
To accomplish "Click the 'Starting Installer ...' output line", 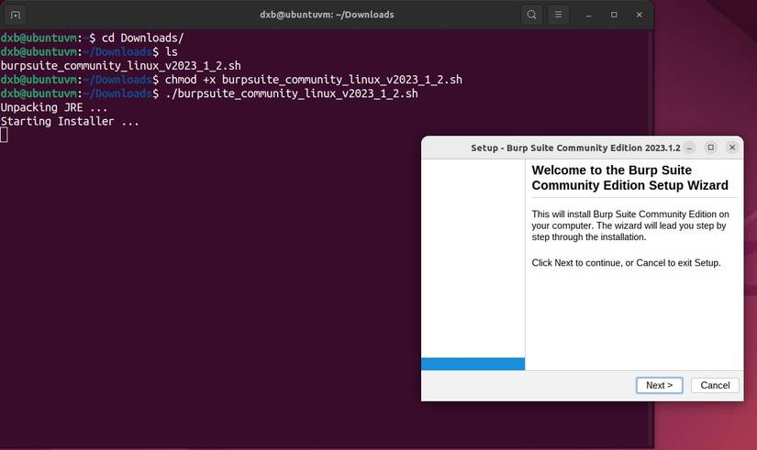I will point(70,122).
